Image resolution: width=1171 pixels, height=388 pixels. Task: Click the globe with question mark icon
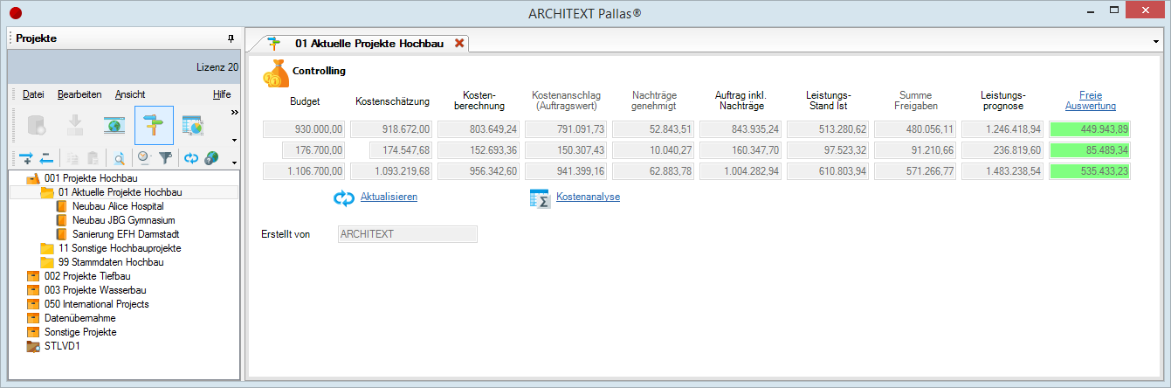[211, 158]
